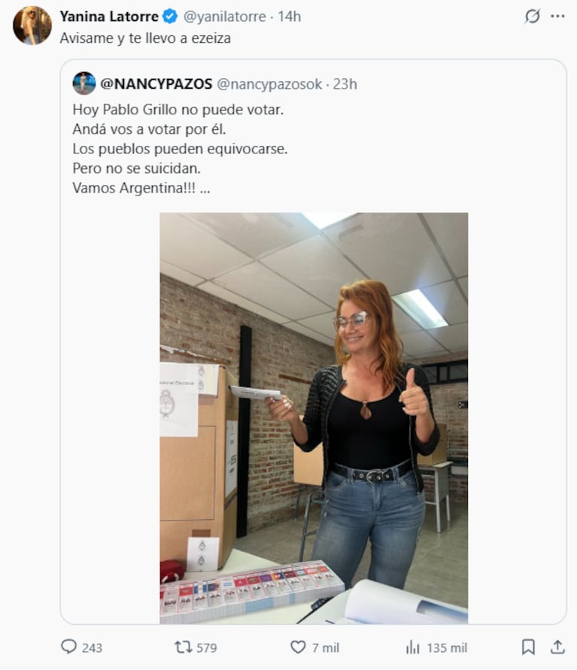Click the 23h quoted post timestamp
Image resolution: width=577 pixels, height=670 pixels.
pos(345,84)
